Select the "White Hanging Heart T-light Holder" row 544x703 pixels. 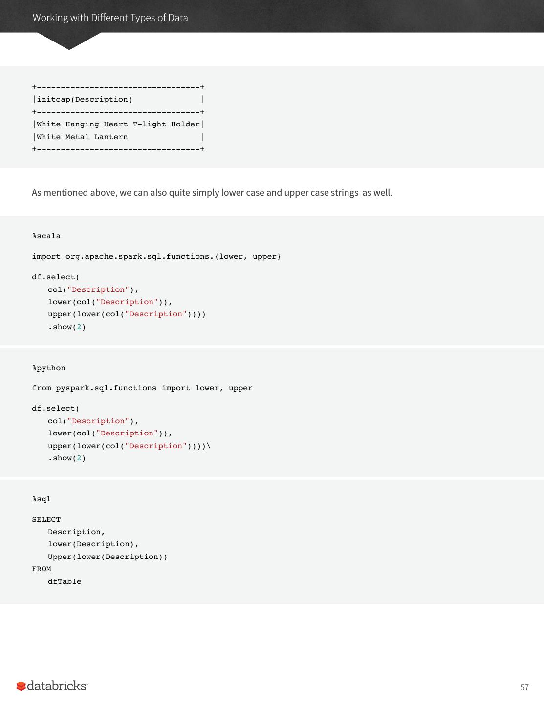coord(118,124)
